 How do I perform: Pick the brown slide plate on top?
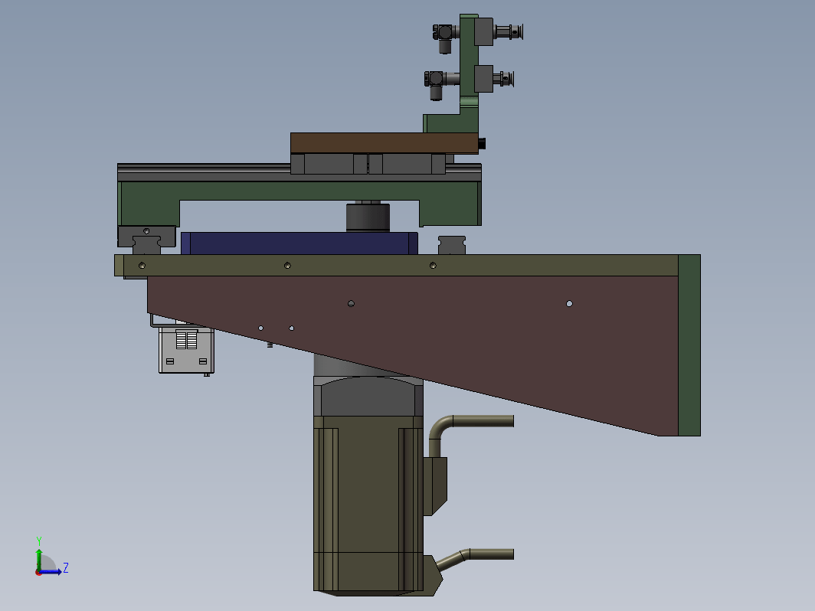tap(384, 143)
